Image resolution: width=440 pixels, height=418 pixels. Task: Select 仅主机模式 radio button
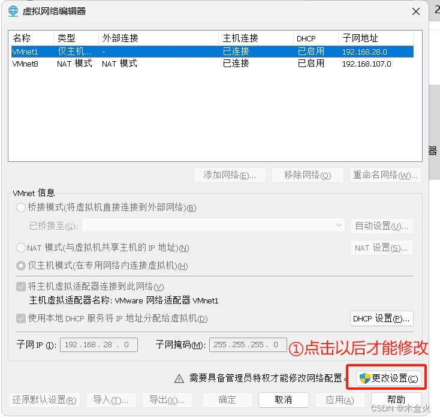click(x=21, y=266)
